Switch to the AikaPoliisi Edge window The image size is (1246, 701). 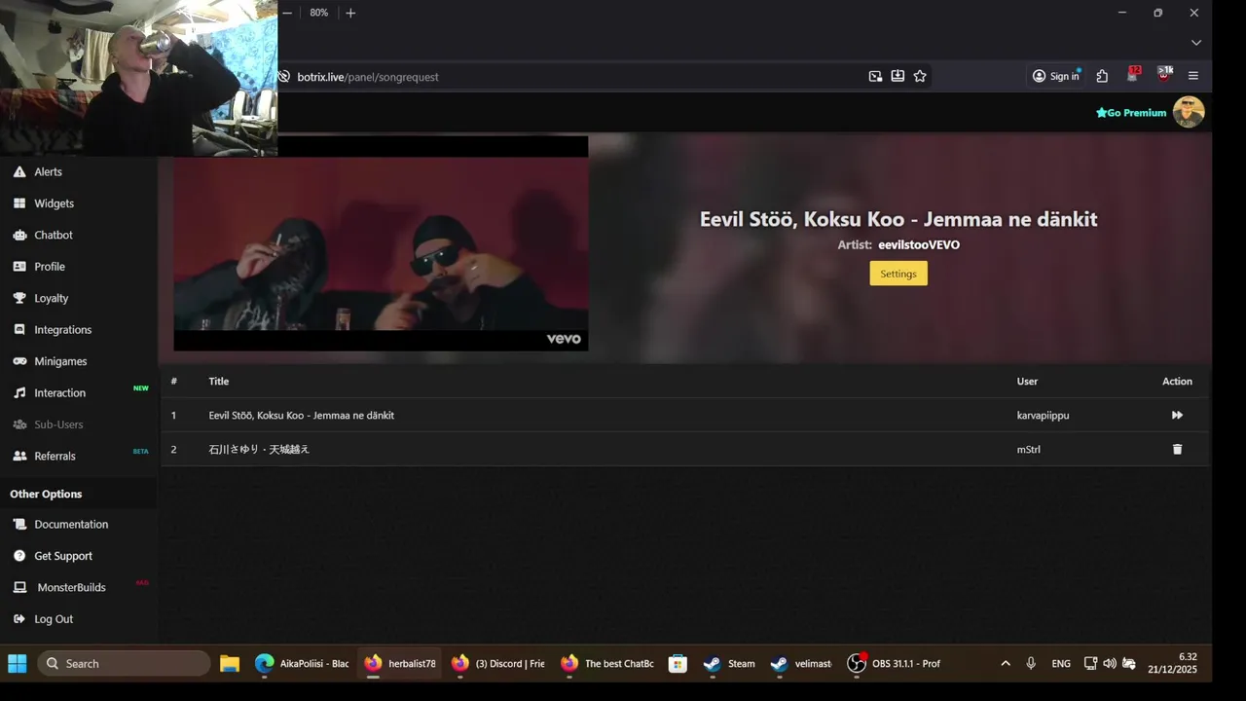click(302, 663)
